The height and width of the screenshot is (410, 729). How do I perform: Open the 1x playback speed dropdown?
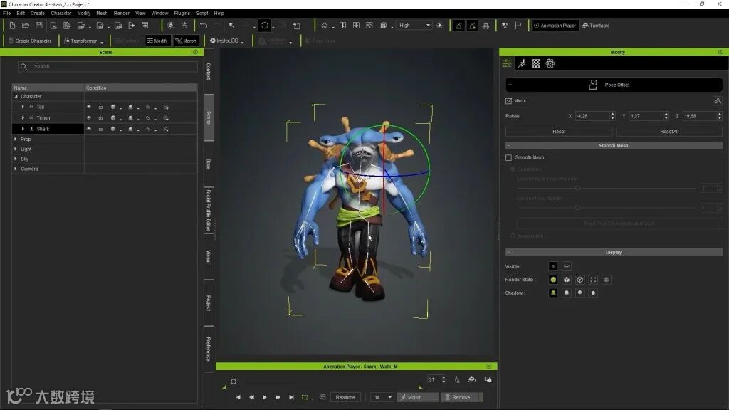[382, 397]
